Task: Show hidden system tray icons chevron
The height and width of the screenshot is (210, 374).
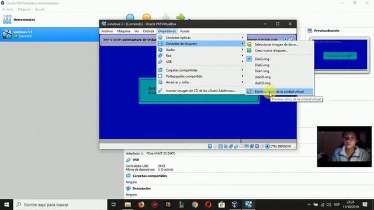Action: click(309, 205)
